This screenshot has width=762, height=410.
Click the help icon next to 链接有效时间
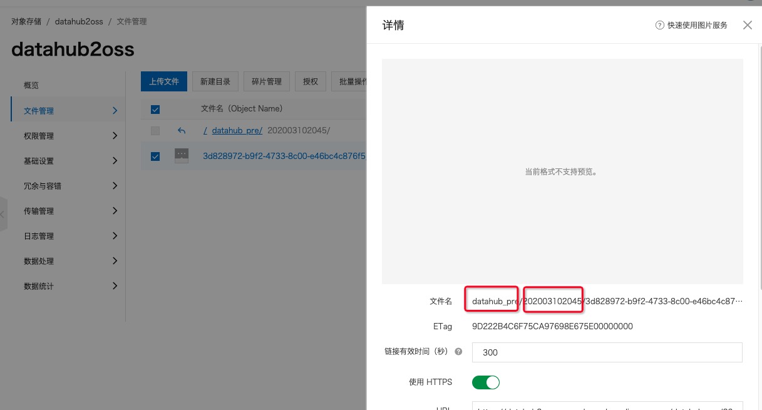pos(458,352)
